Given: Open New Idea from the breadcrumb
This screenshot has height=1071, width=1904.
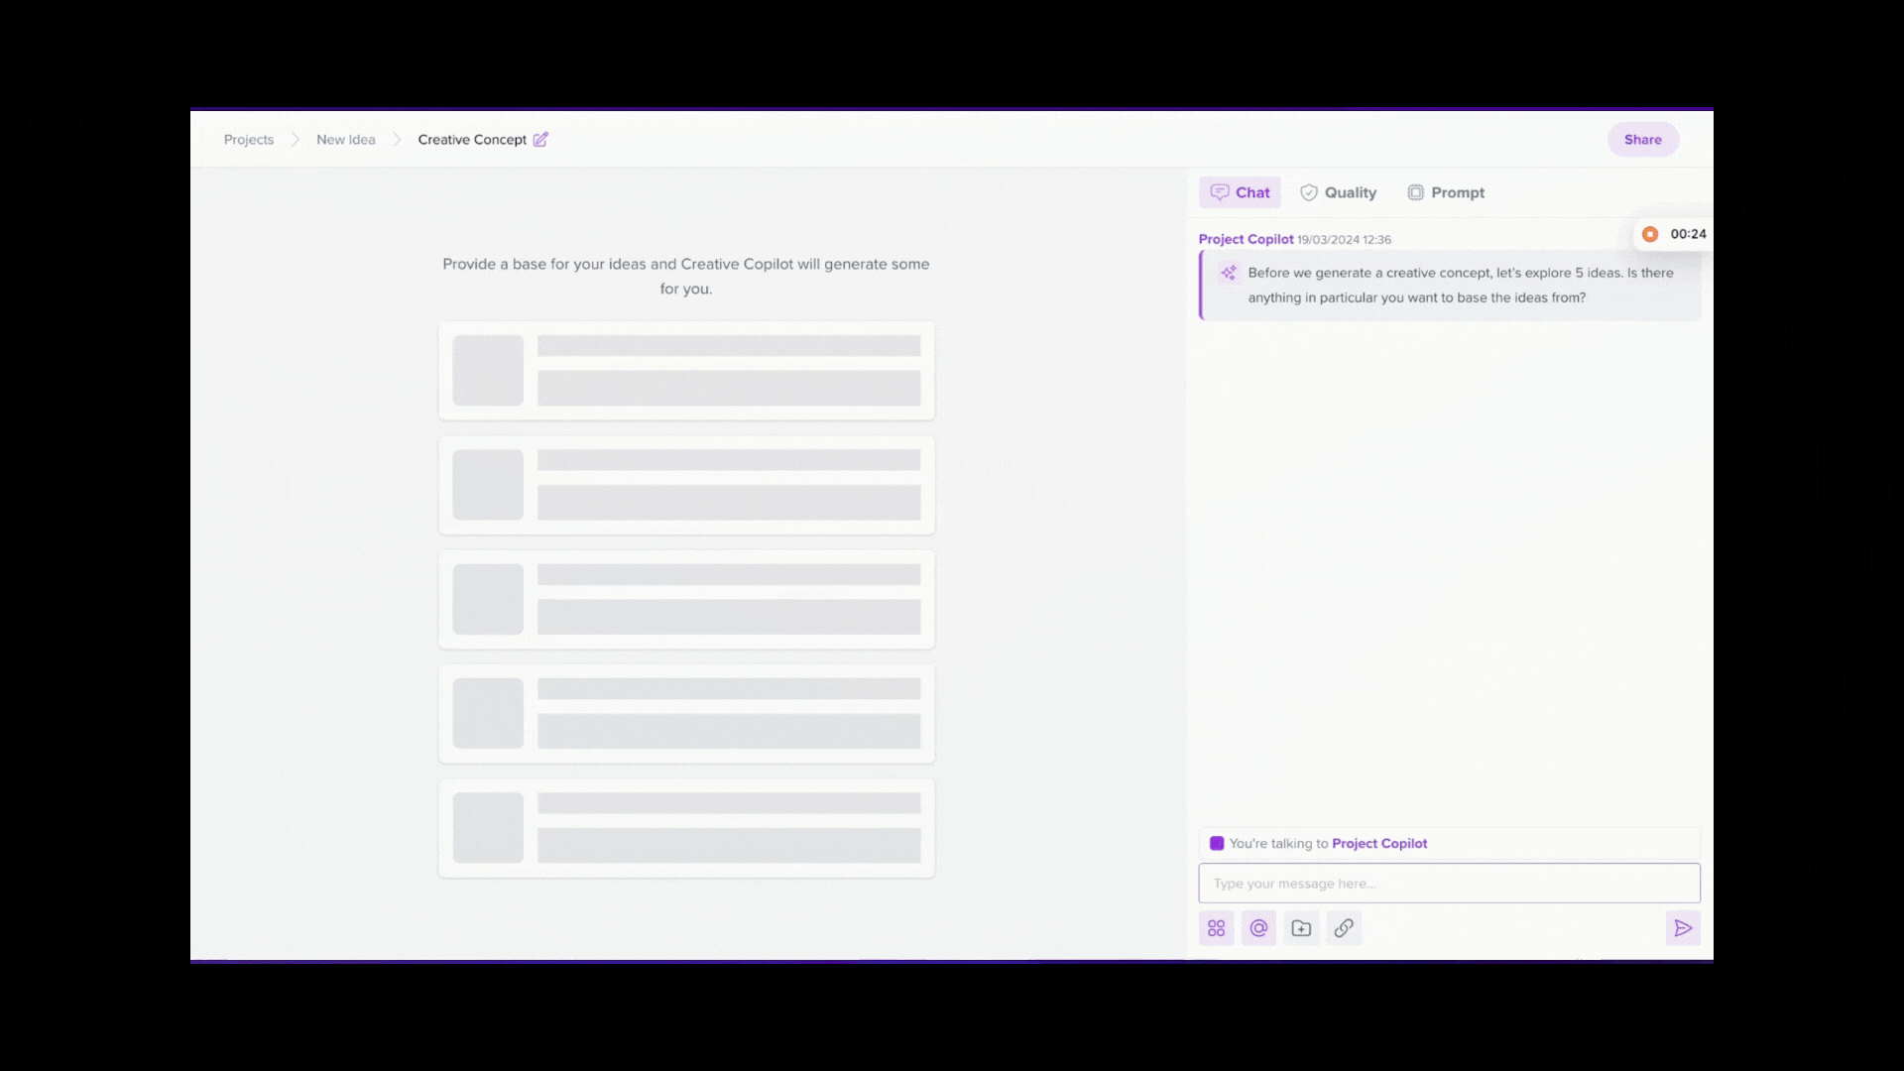Looking at the screenshot, I should coord(345,139).
